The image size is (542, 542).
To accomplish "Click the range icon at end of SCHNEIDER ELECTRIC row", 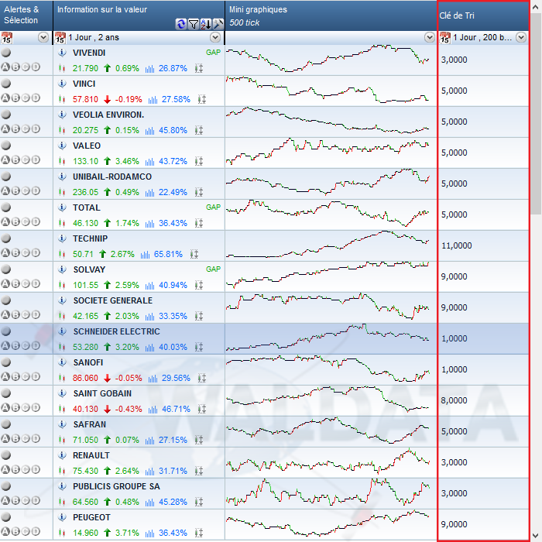I will [199, 347].
